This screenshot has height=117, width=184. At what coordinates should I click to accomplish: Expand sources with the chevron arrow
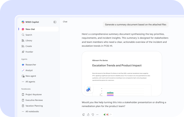pyautogui.click(x=111, y=114)
